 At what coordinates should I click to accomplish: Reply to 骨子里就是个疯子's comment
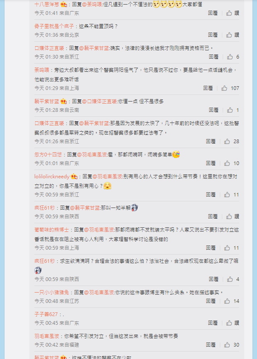(x=213, y=35)
